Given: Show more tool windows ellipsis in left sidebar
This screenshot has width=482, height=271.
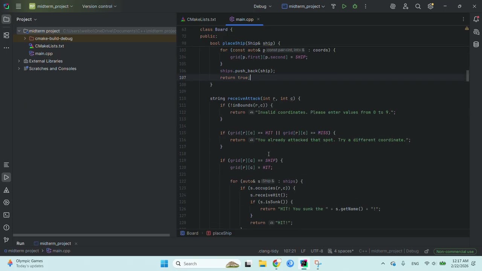Looking at the screenshot, I should point(6,48).
